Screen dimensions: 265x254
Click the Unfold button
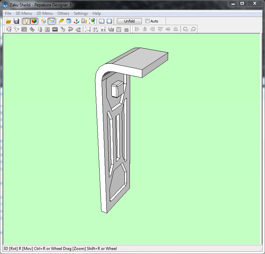[129, 21]
